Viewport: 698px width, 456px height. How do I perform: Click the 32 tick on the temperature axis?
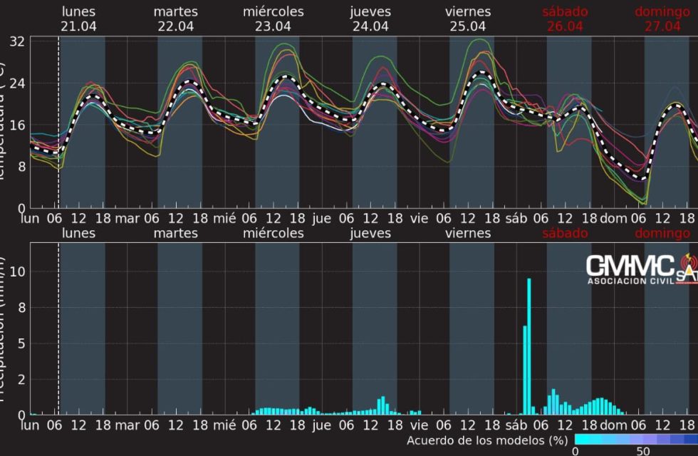17,41
